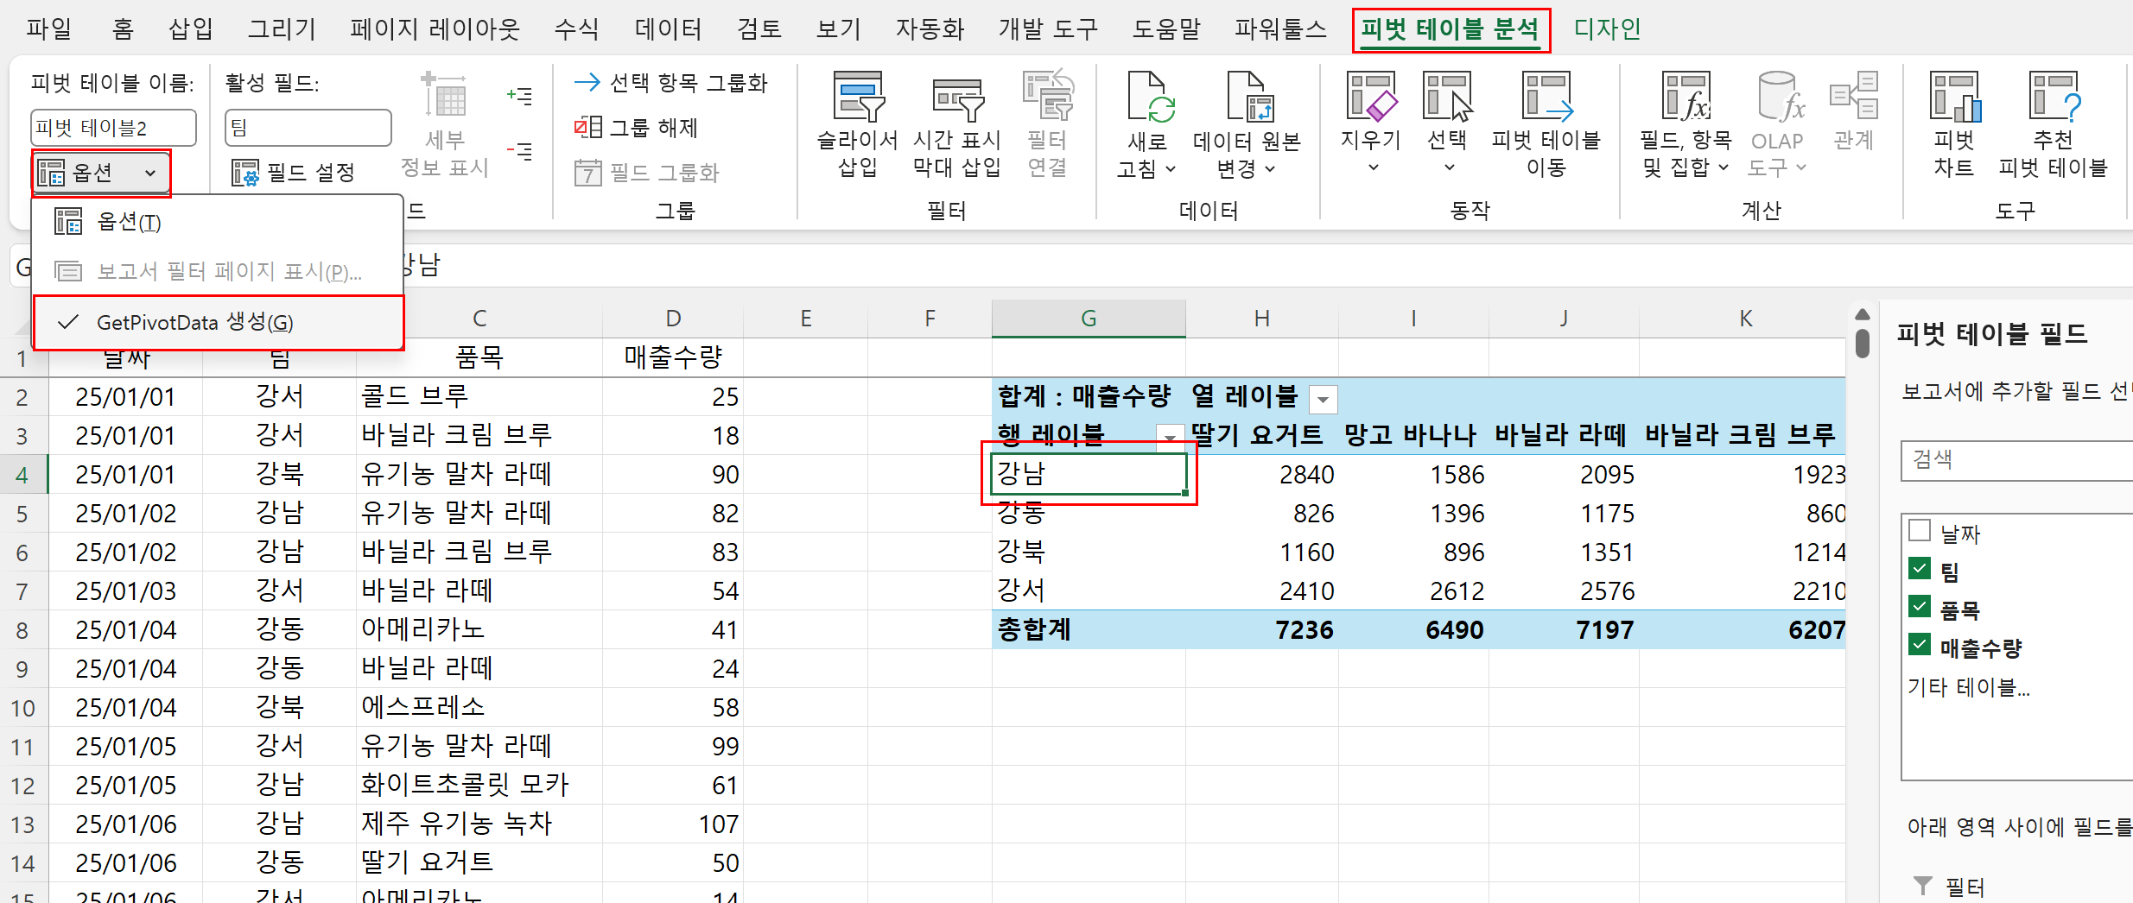Expand the 데이터 원본 변경 dropdown arrow
This screenshot has width=2133, height=903.
1270,169
